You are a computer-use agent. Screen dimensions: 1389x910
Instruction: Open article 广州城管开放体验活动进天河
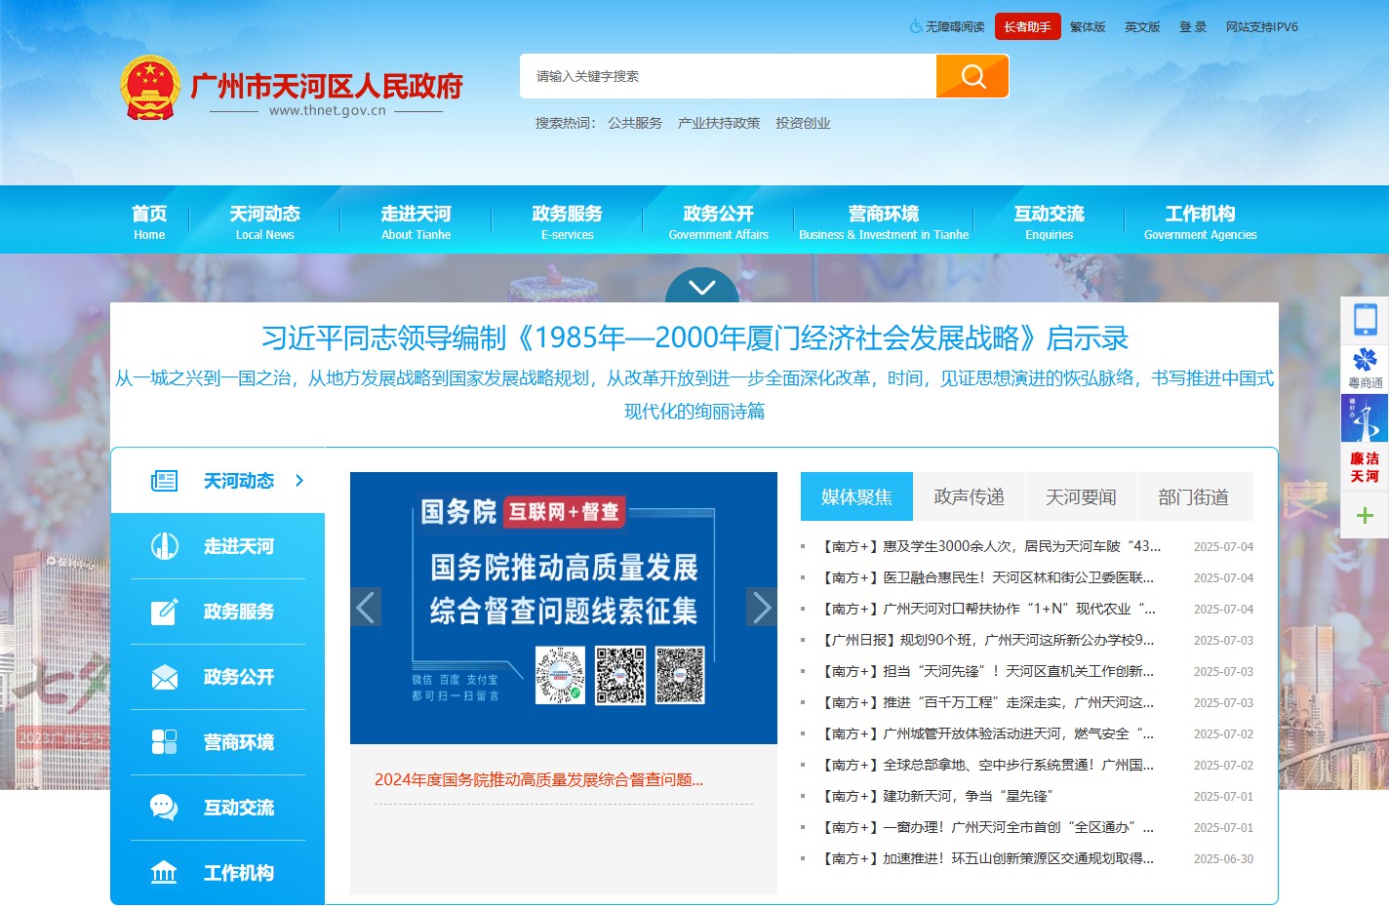tap(988, 733)
